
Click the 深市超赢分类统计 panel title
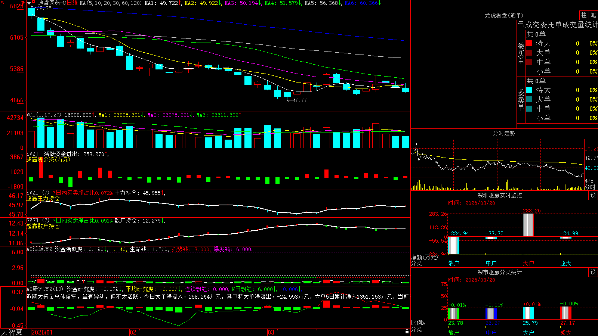500,272
